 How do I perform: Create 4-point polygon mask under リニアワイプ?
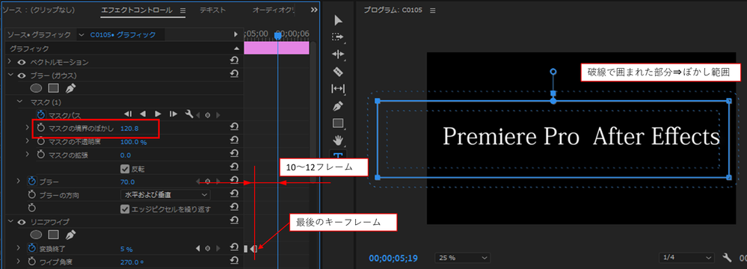(x=53, y=235)
